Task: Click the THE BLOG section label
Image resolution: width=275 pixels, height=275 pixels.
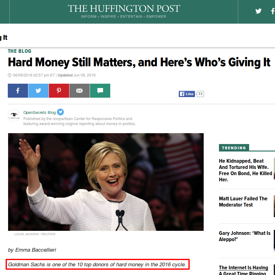Action: pos(20,51)
